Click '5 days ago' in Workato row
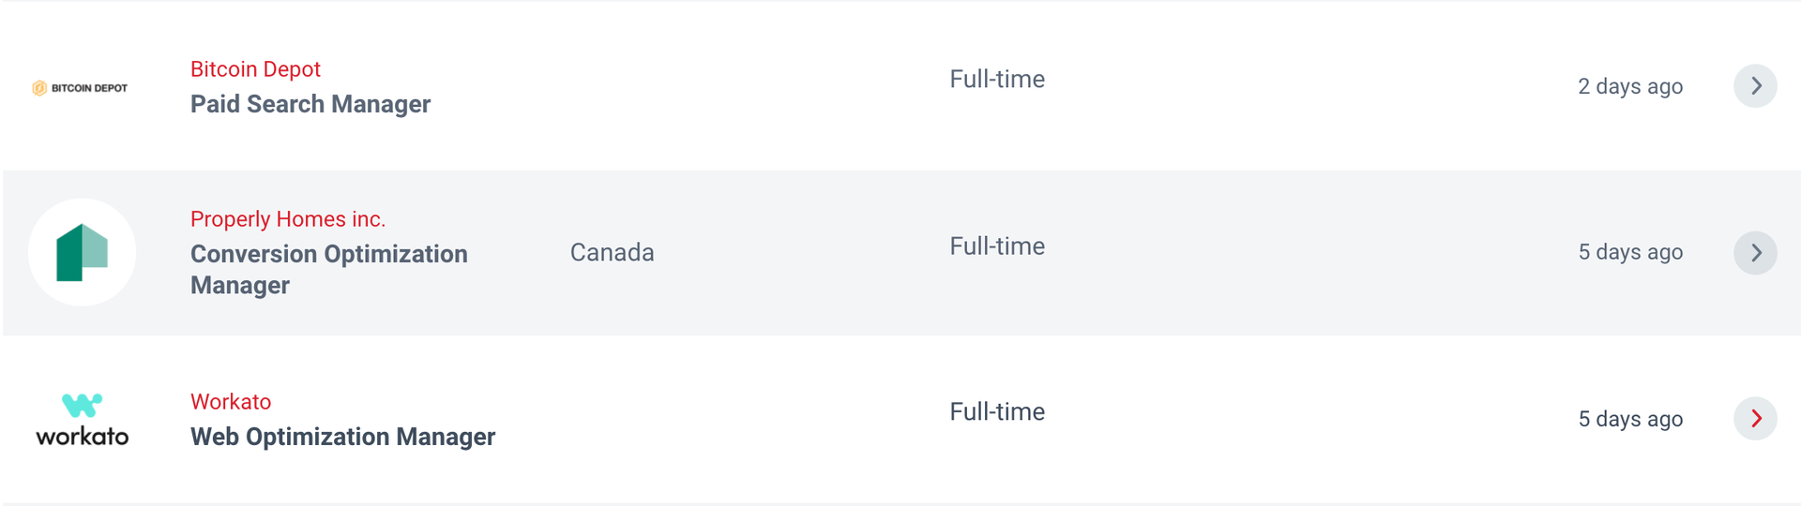Screen dimensions: 1801x506 (1630, 419)
